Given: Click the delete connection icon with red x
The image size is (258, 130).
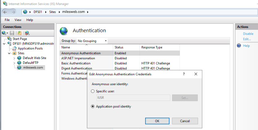Looking at the screenshot, I should [x=27, y=33].
